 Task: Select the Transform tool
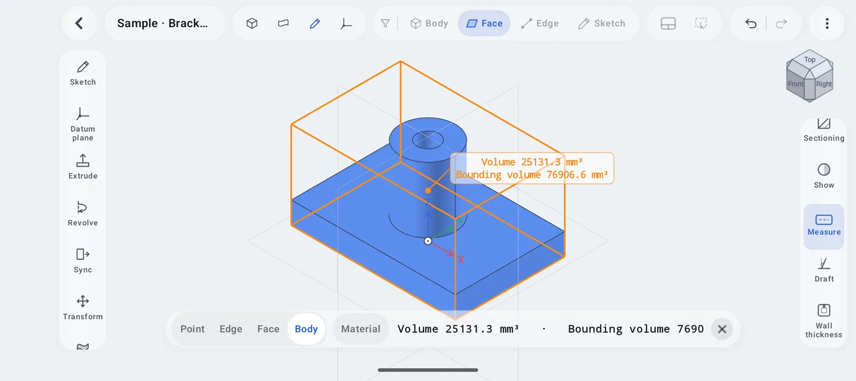(83, 308)
